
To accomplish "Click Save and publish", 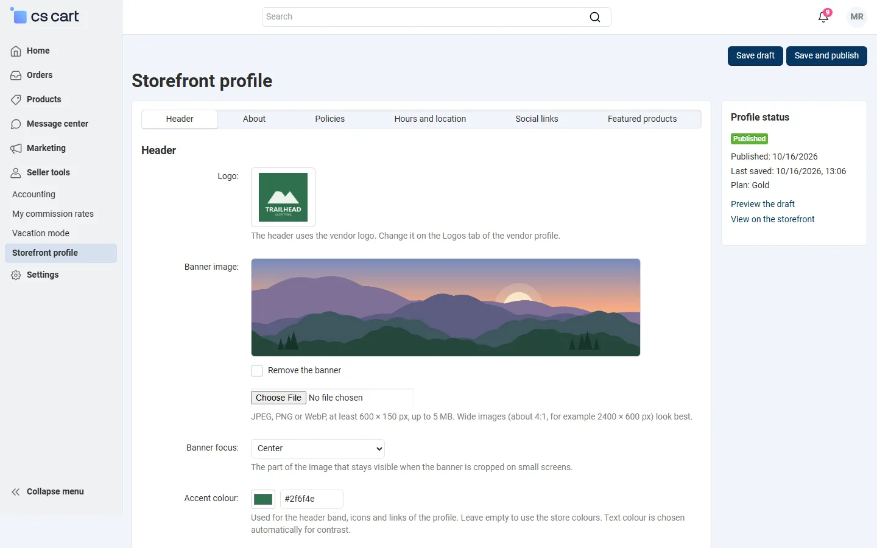I will [x=826, y=56].
